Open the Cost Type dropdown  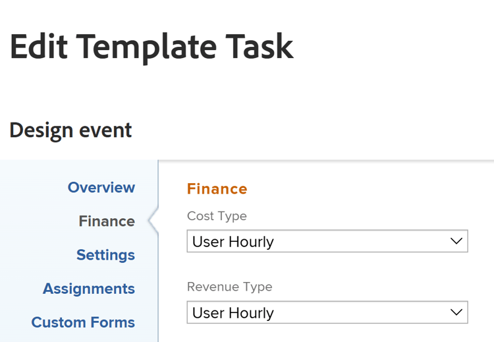point(327,242)
